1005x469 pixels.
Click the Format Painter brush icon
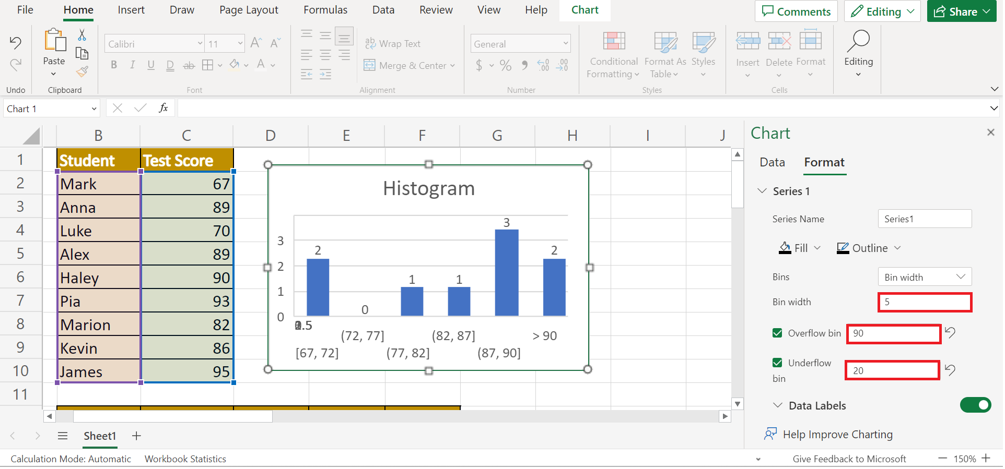coord(82,71)
